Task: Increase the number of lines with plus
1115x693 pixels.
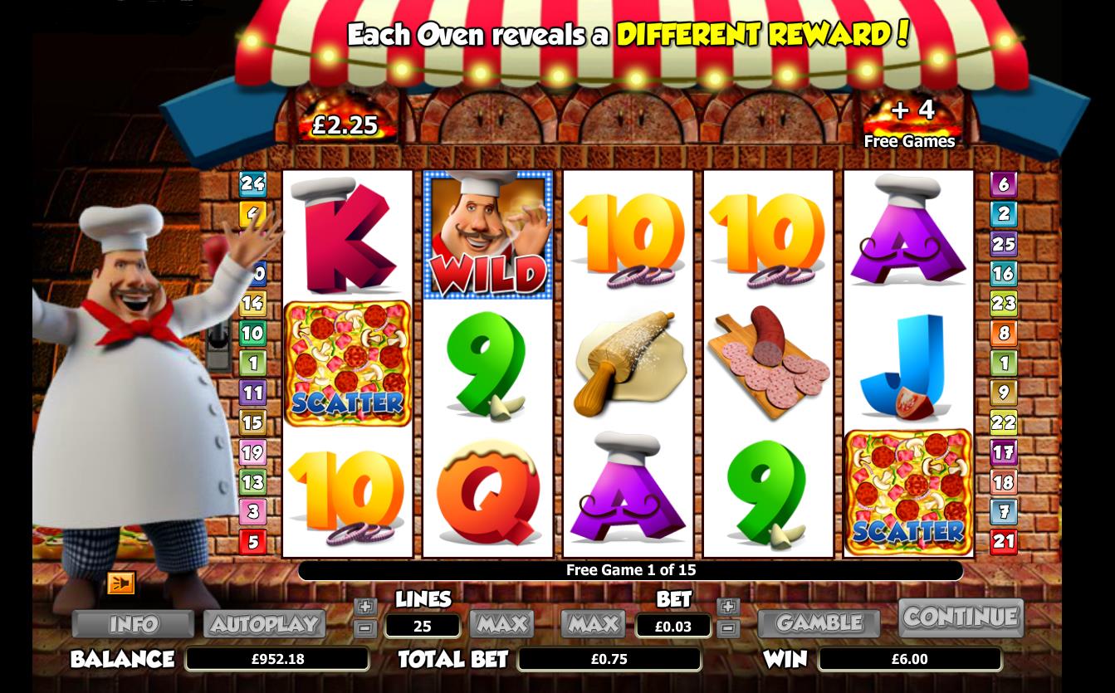Action: [365, 607]
